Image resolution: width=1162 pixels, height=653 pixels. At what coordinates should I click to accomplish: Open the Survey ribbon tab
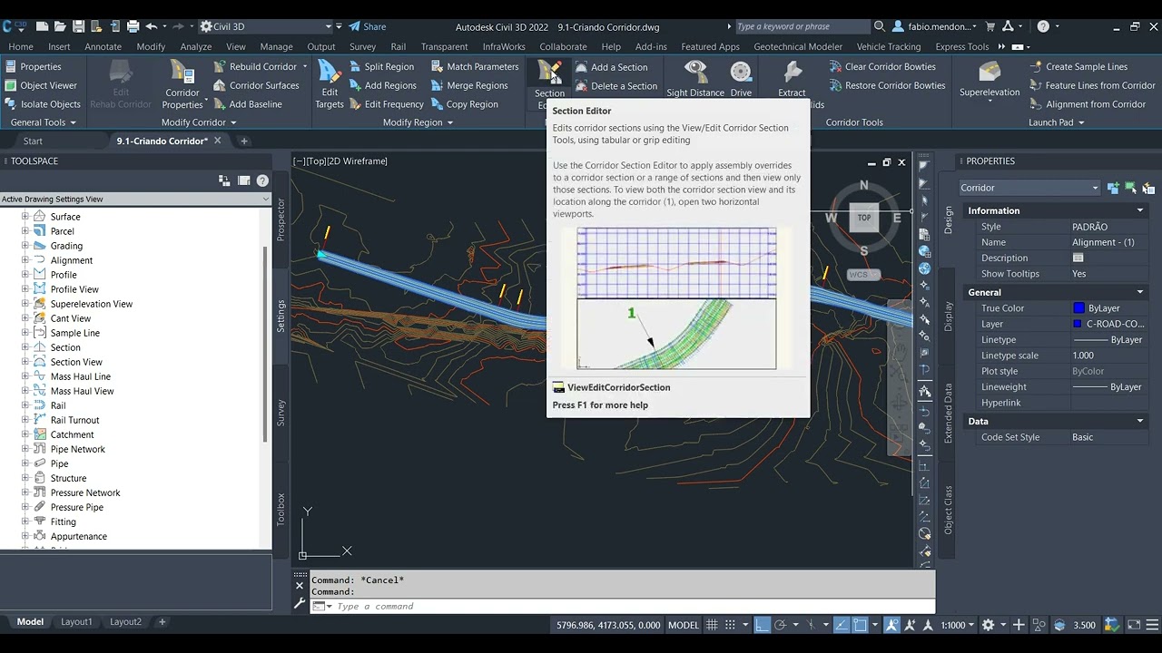pyautogui.click(x=362, y=46)
